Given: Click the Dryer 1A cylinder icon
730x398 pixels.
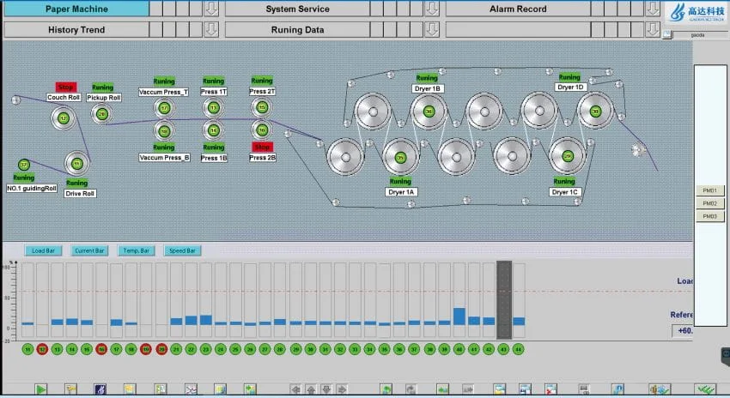Looking at the screenshot, I should pyautogui.click(x=400, y=157).
